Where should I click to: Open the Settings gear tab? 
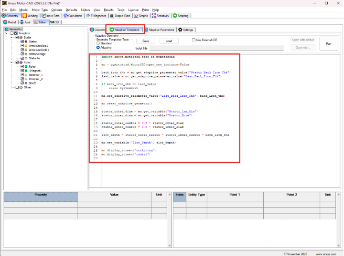point(186,30)
